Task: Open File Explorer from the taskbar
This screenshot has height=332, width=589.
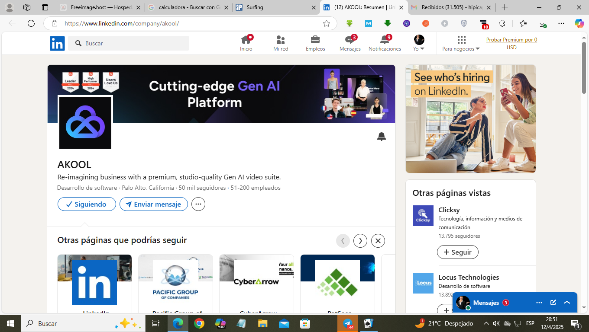Action: click(263, 323)
